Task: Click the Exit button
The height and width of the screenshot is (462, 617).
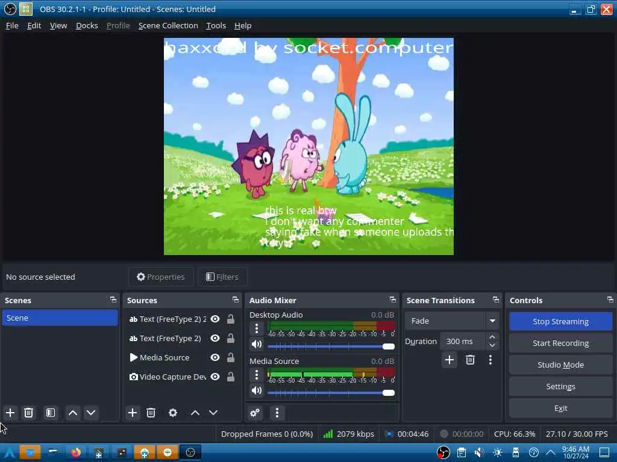Action: click(561, 408)
